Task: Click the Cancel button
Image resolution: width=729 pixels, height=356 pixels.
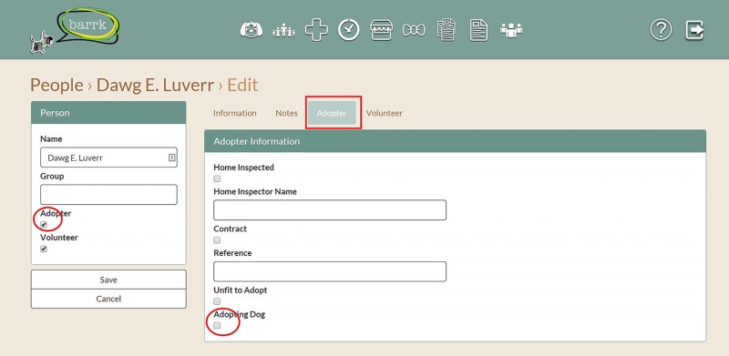Action: tap(108, 299)
